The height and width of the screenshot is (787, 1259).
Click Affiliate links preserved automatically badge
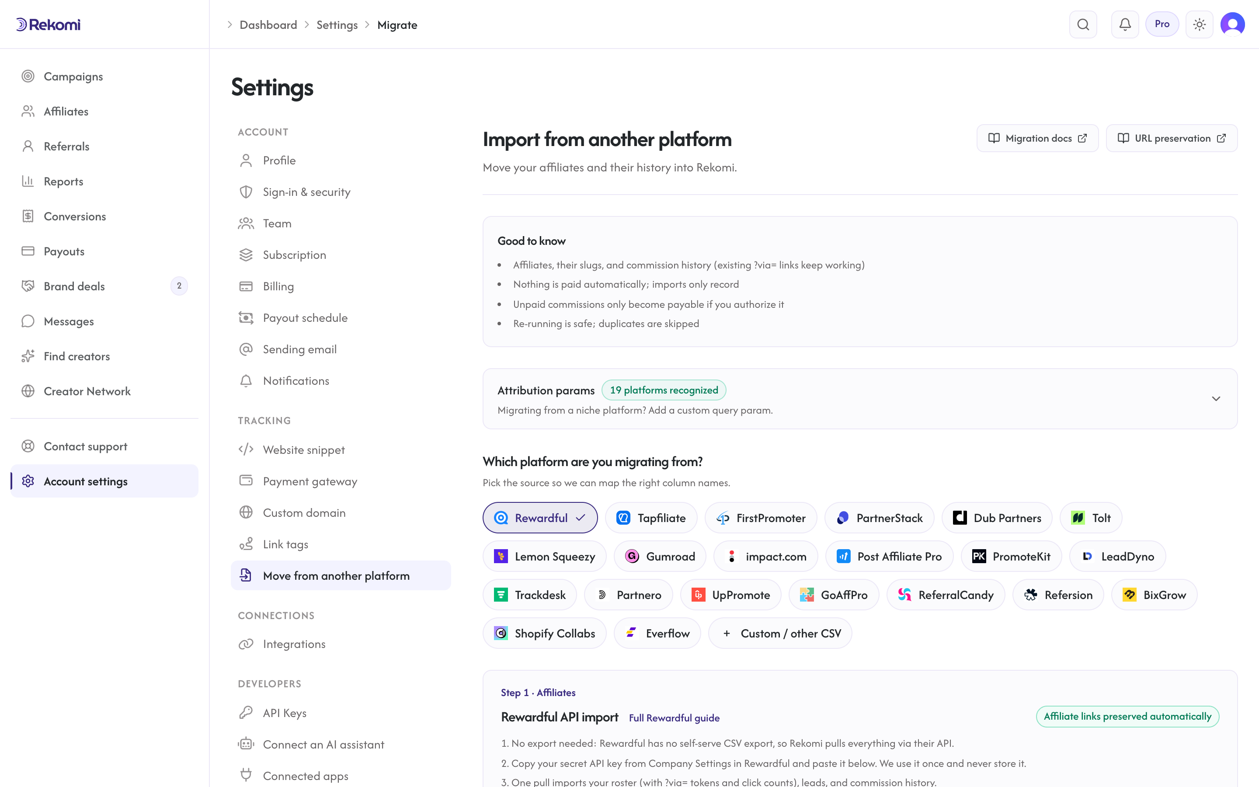click(x=1127, y=717)
